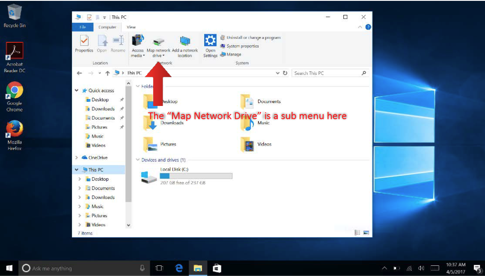485x276 pixels.
Task: Switch to the Computer ribbon tab
Action: pos(107,27)
